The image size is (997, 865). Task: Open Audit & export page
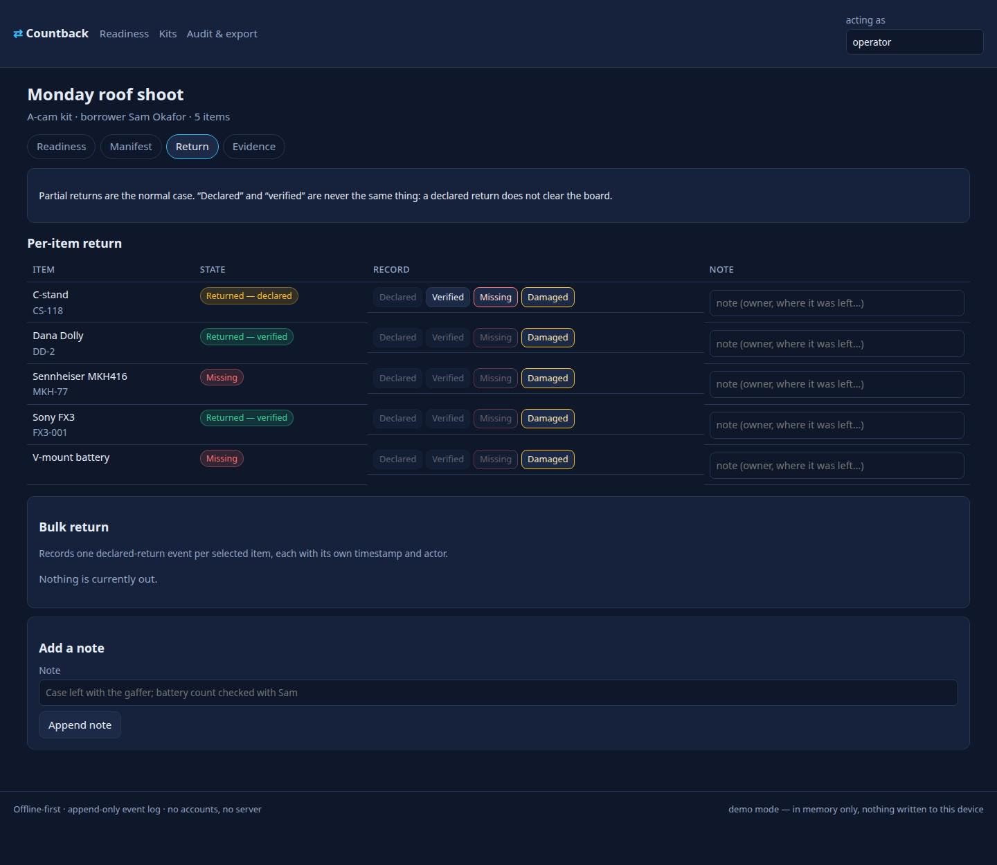(x=222, y=34)
